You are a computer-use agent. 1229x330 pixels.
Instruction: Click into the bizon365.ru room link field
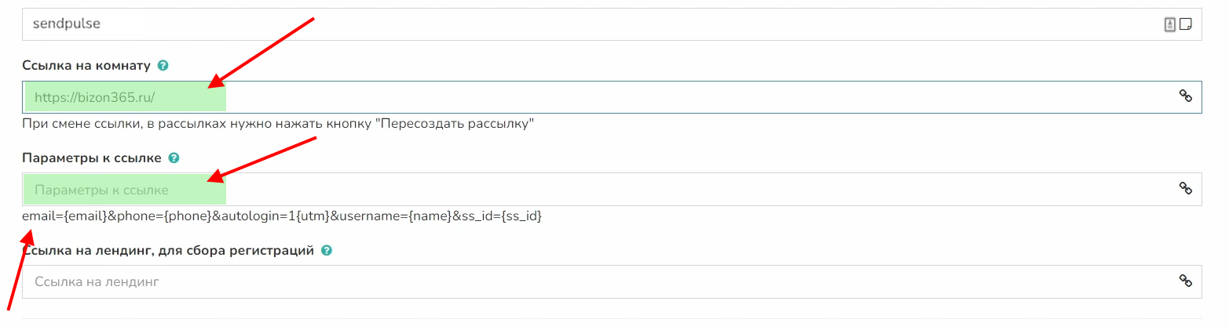coord(628,97)
